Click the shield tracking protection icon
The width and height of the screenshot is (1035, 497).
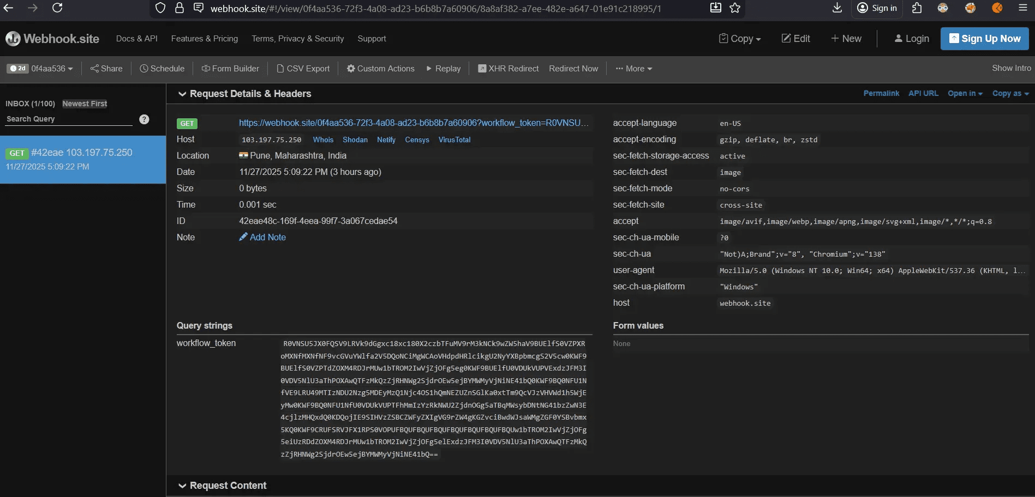pyautogui.click(x=160, y=8)
